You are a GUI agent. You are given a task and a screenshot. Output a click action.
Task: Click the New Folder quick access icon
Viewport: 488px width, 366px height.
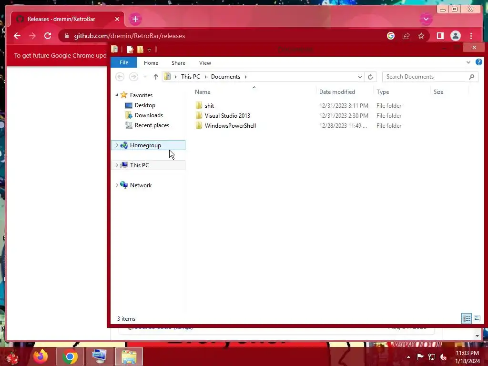(141, 50)
